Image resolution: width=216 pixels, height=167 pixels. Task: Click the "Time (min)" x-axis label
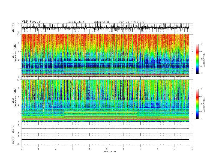pyautogui.click(x=109, y=151)
